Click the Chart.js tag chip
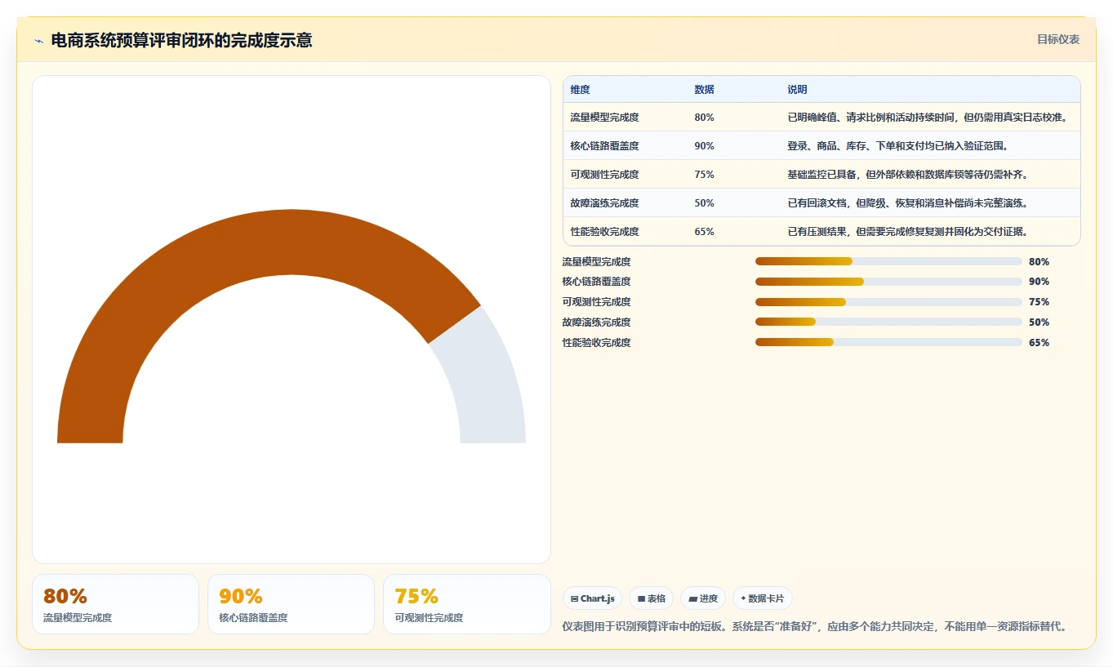Screen dimensions: 1113x667 tap(592, 598)
